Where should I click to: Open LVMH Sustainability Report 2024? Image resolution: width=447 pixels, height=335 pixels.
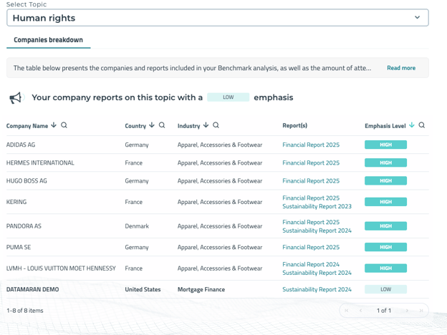317,273
